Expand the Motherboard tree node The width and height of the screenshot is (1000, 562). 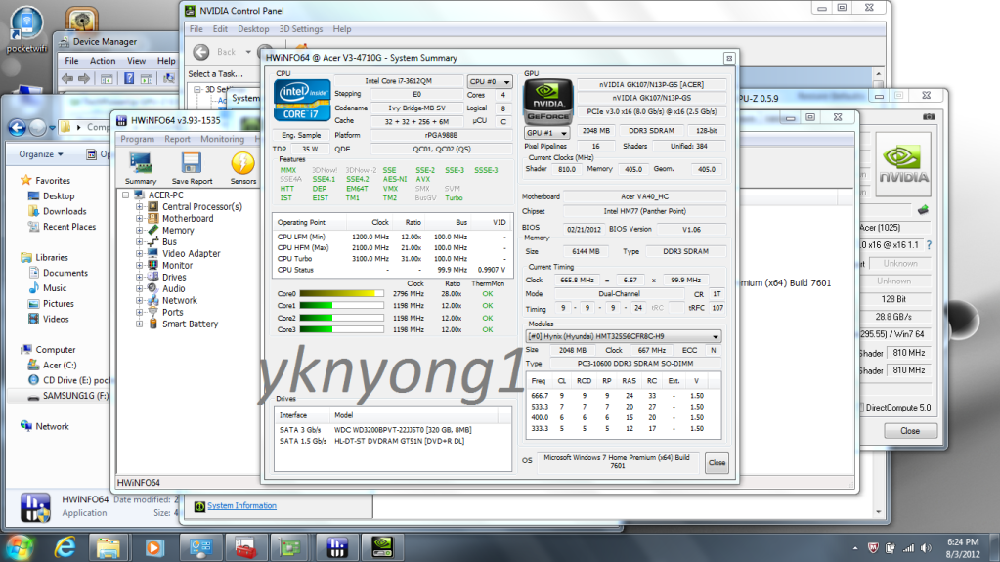click(x=139, y=218)
